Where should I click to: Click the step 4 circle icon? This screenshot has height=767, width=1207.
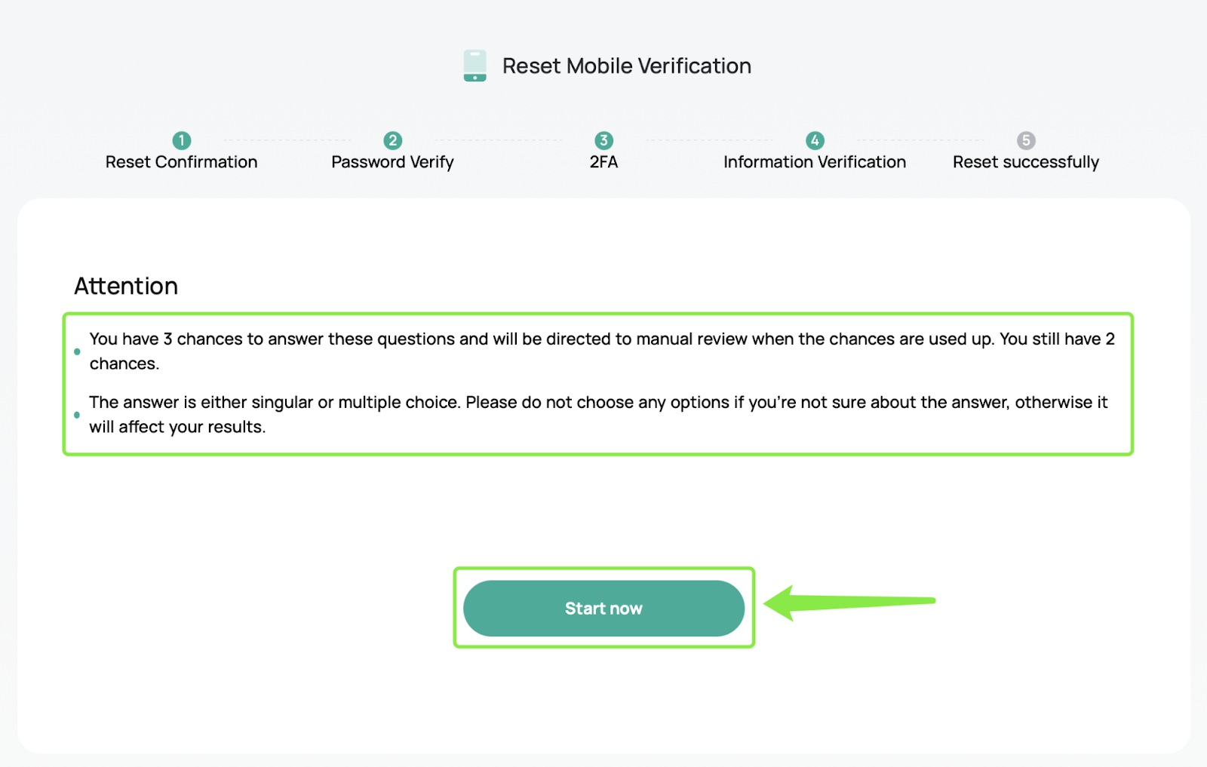815,140
